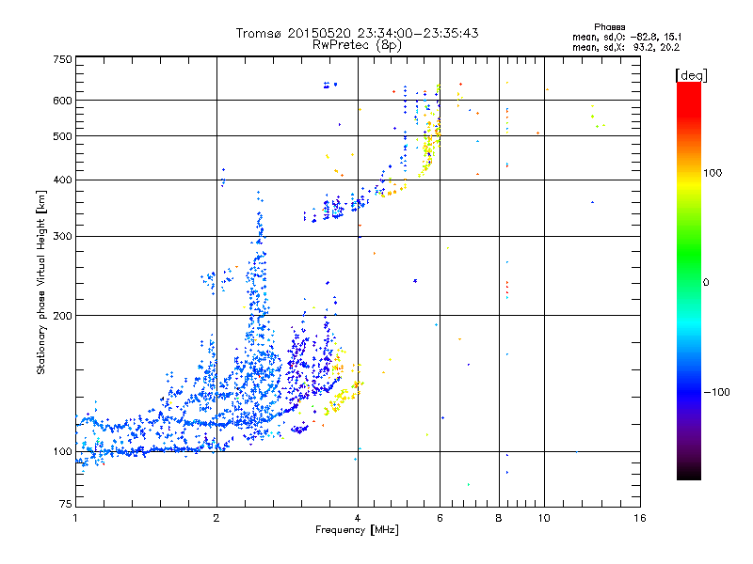This screenshot has width=753, height=564.
Task: Select the 'RwPretec (8p)' subtitle
Action: click(357, 45)
